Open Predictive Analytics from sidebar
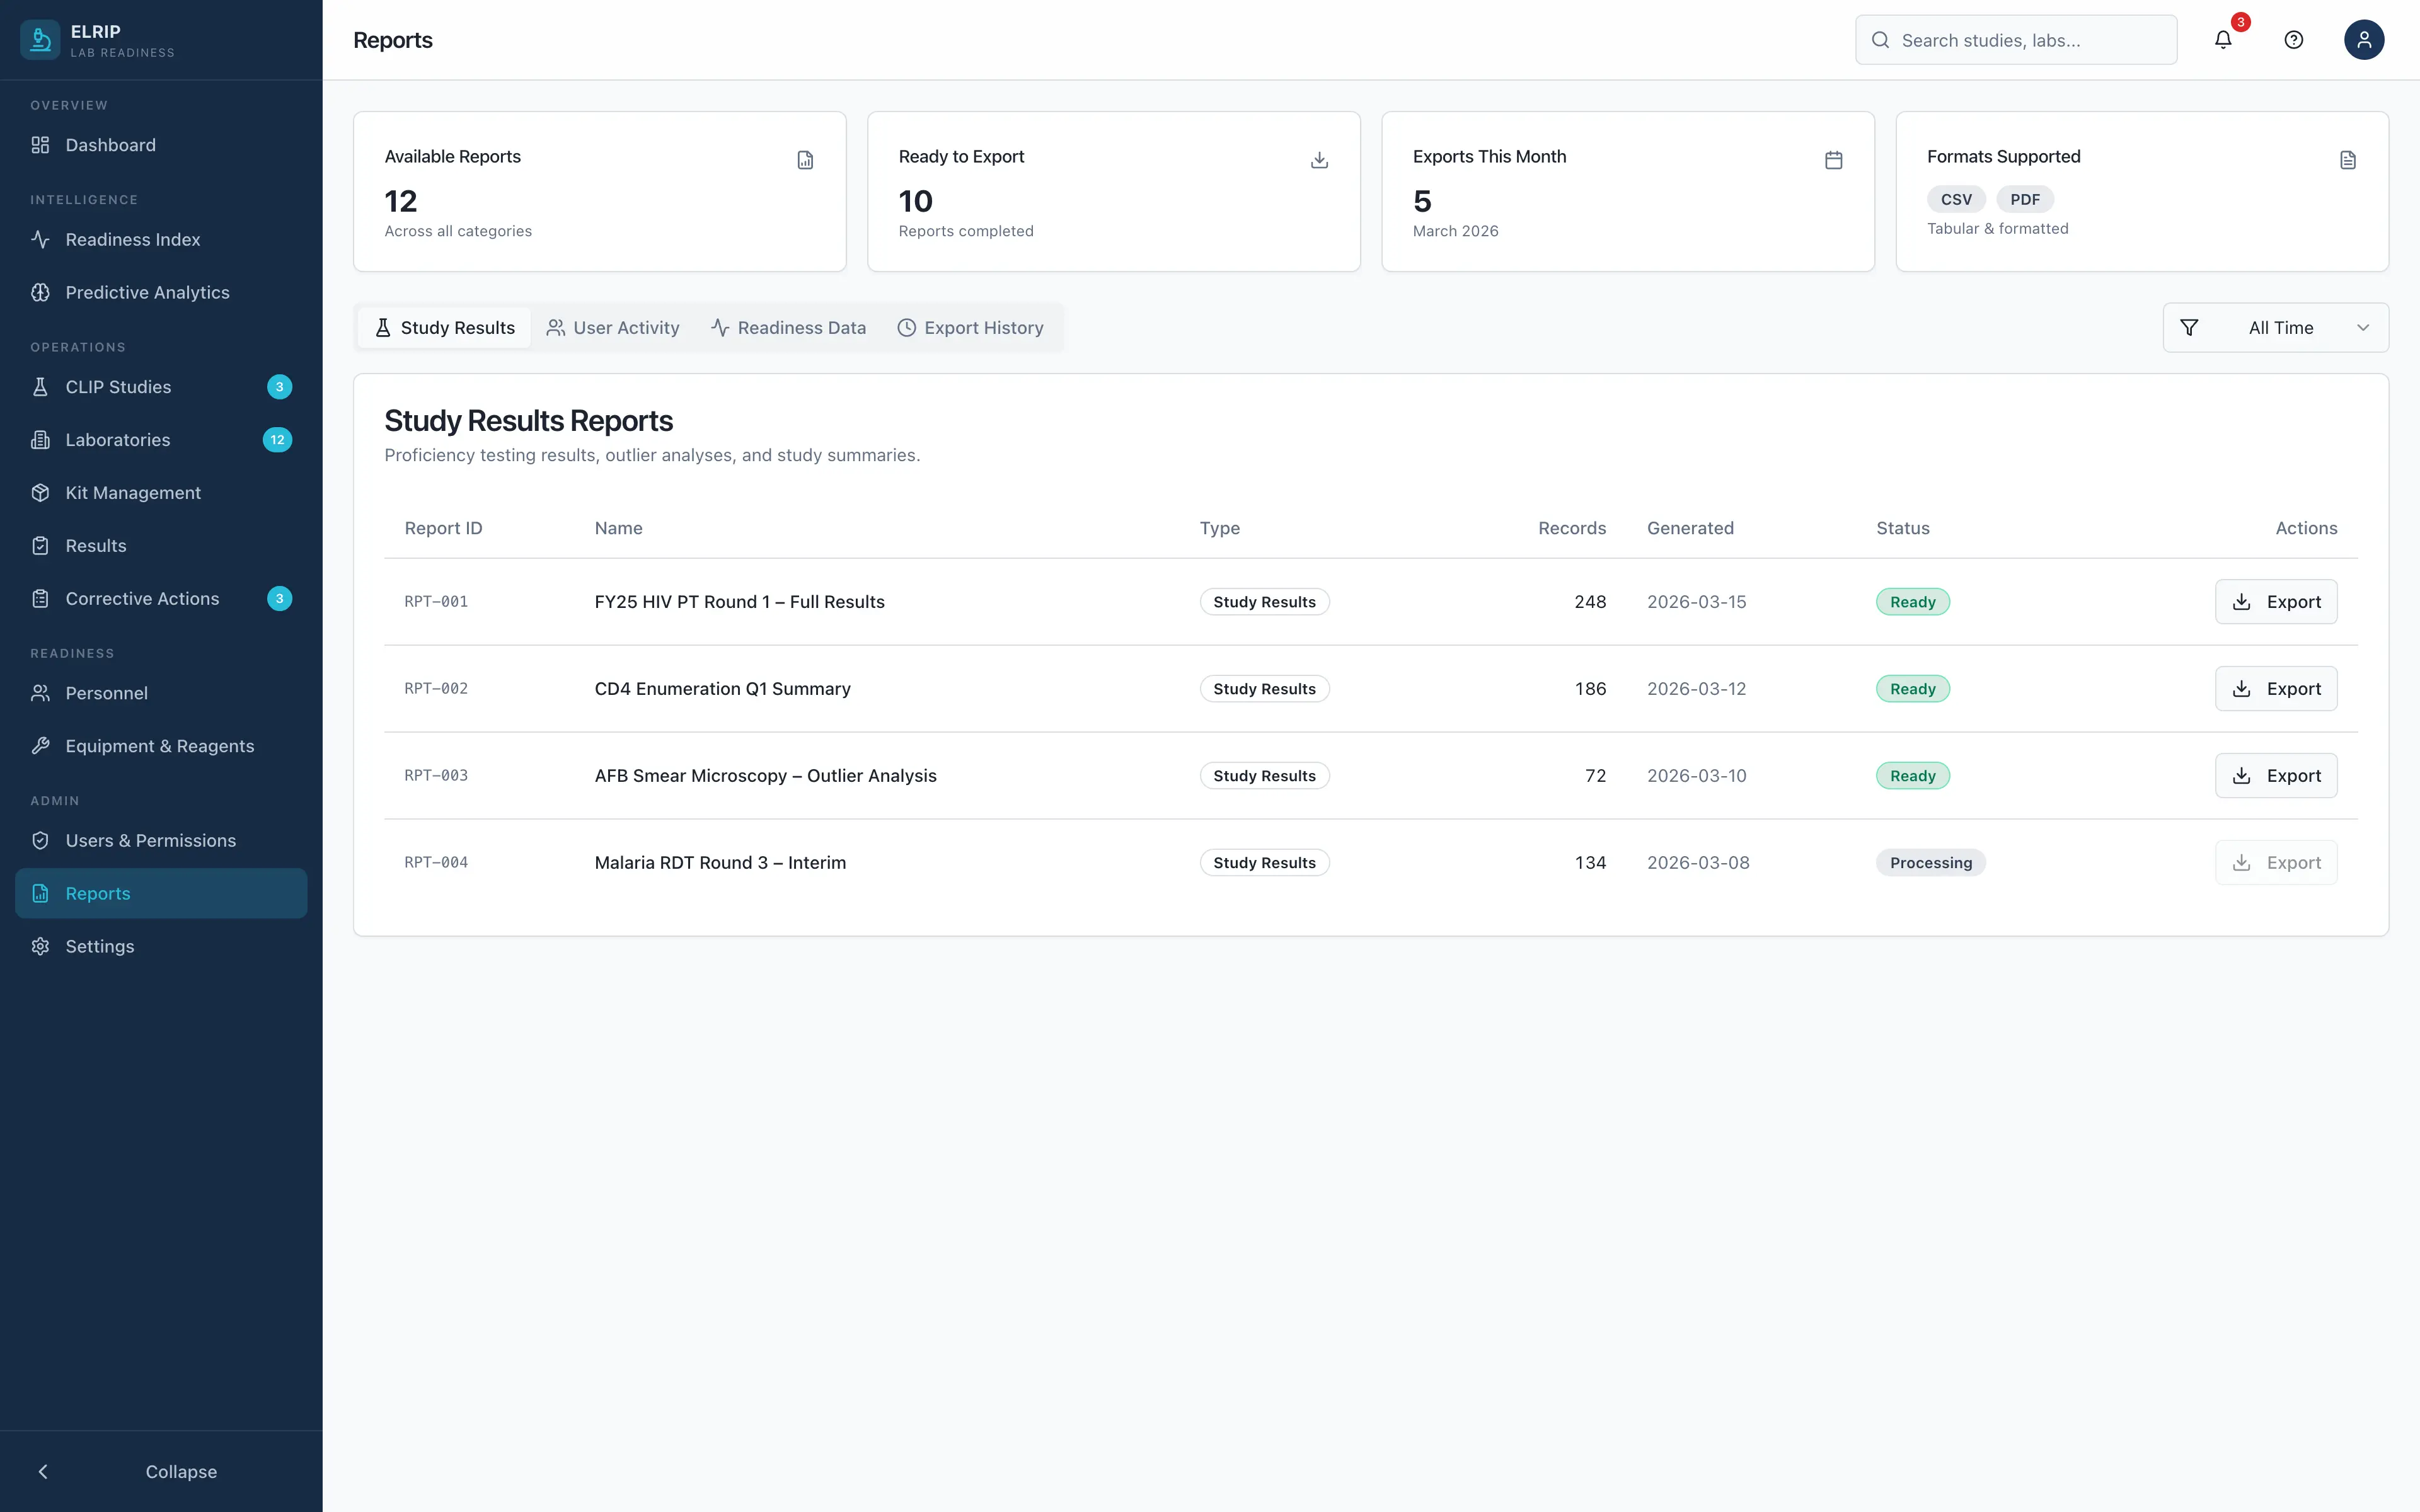The height and width of the screenshot is (1512, 2420). (x=147, y=291)
